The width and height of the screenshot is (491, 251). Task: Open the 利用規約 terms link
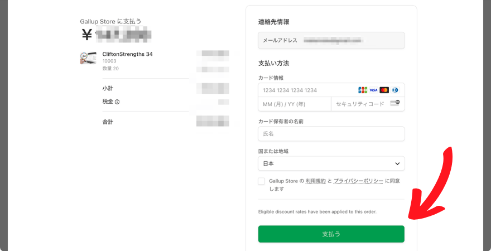point(315,181)
